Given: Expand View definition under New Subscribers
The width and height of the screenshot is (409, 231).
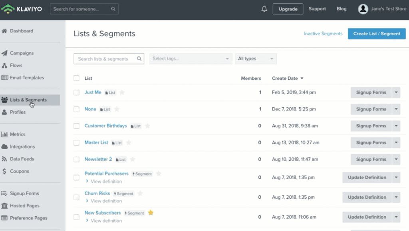Looking at the screenshot, I should (x=104, y=221).
